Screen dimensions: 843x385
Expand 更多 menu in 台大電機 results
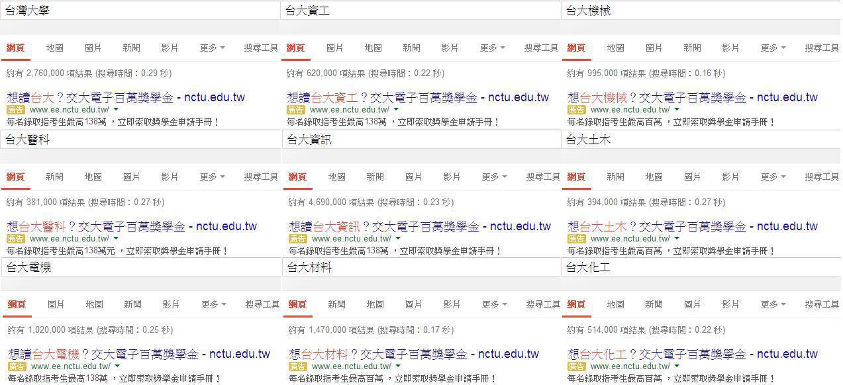click(213, 304)
